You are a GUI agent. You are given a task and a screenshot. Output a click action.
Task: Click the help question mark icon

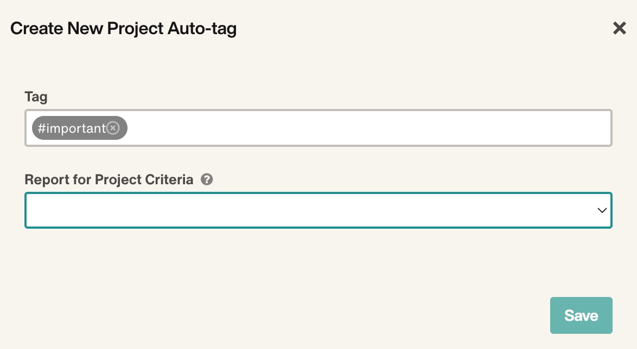pos(207,179)
